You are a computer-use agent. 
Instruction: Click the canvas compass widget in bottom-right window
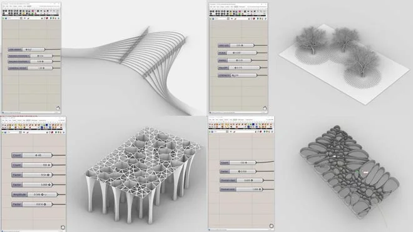[x=272, y=226]
